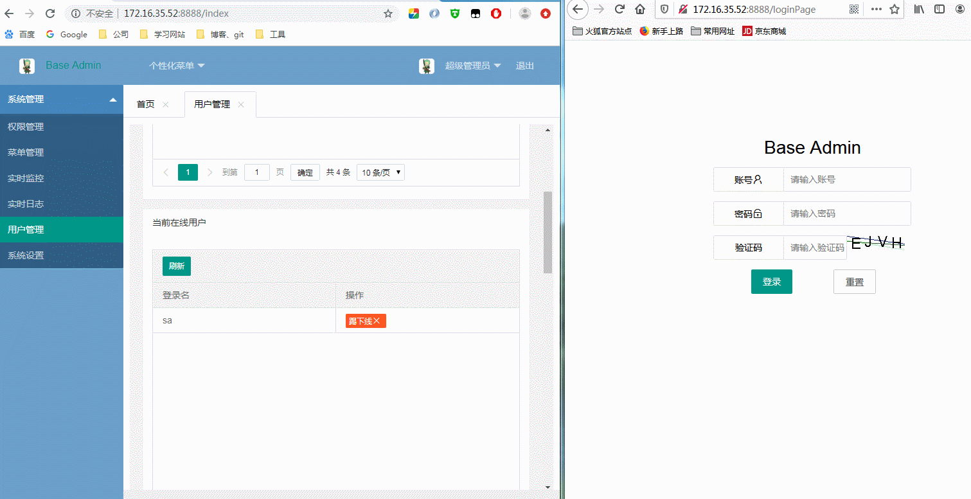Click the 验证码 input field
This screenshot has height=499, width=971.
(815, 248)
